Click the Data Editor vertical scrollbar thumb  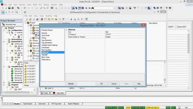click(x=188, y=43)
